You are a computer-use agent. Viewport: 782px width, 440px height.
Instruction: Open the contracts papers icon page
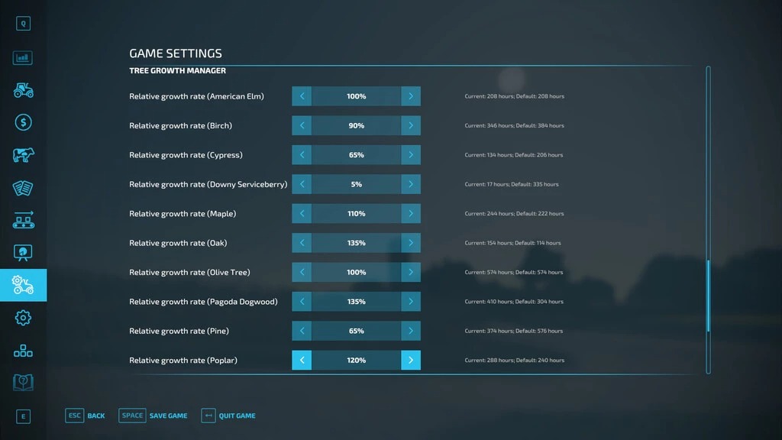coord(23,188)
